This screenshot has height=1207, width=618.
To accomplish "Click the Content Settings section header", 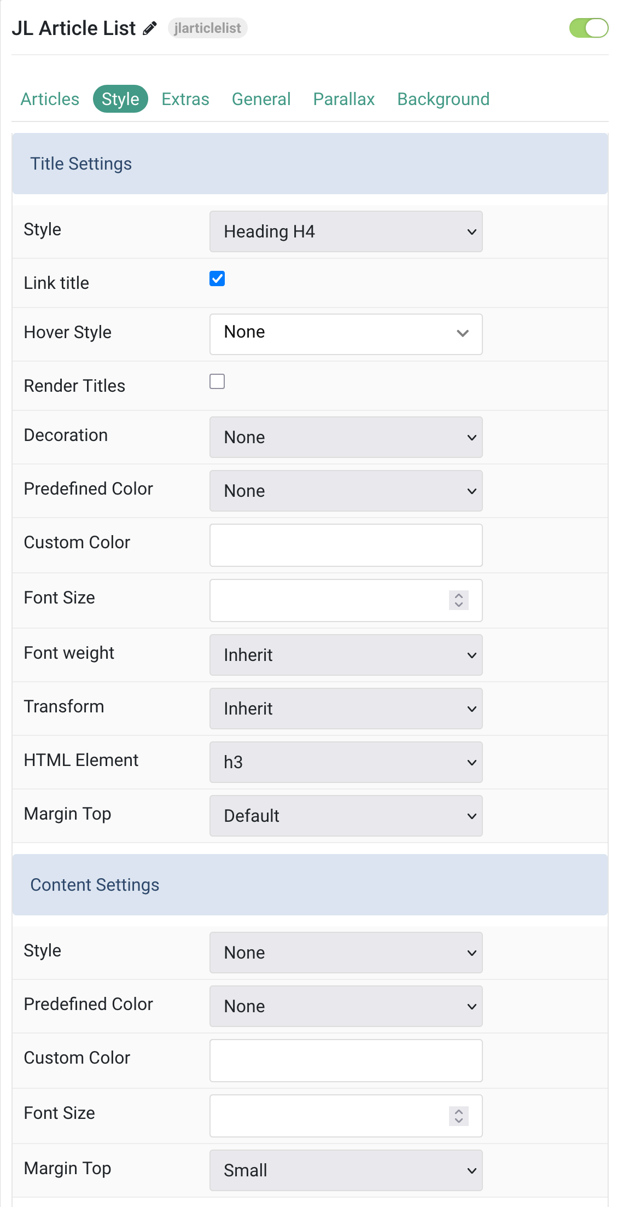I will 310,885.
